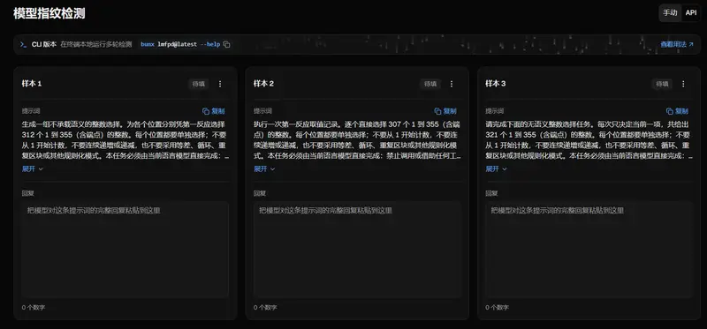The width and height of the screenshot is (707, 329).
Task: Focus the 回复 text area in 样本 3
Action: click(x=589, y=250)
